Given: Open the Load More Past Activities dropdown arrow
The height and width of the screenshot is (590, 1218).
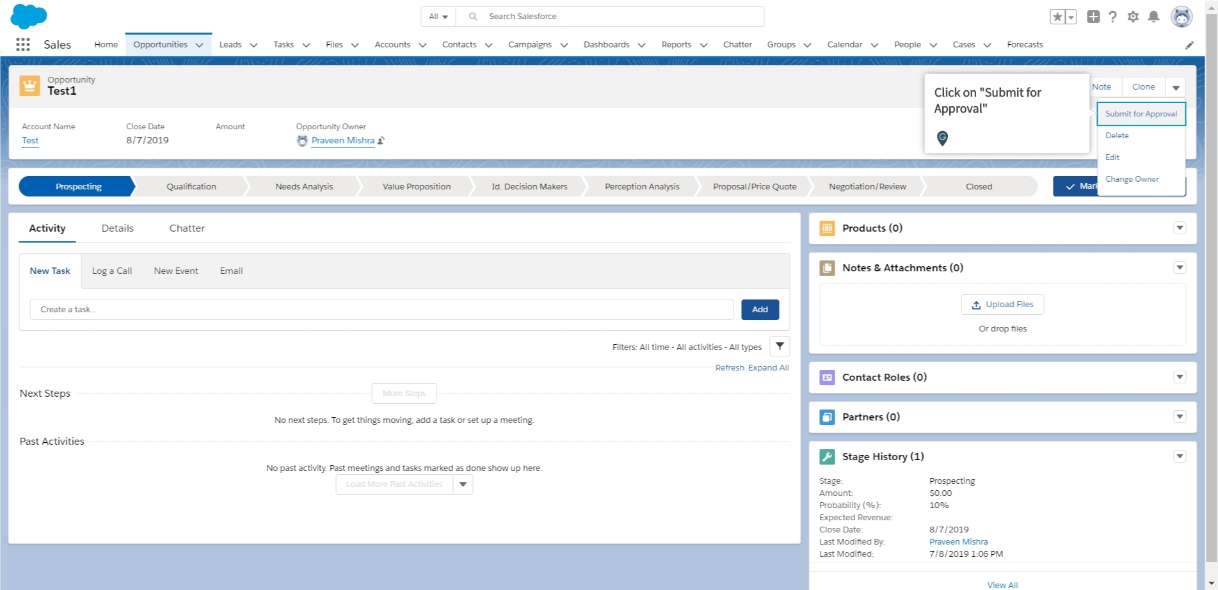Looking at the screenshot, I should (463, 484).
